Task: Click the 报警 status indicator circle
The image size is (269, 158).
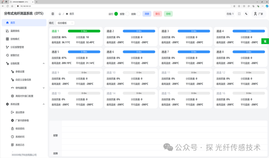Action: (127, 14)
